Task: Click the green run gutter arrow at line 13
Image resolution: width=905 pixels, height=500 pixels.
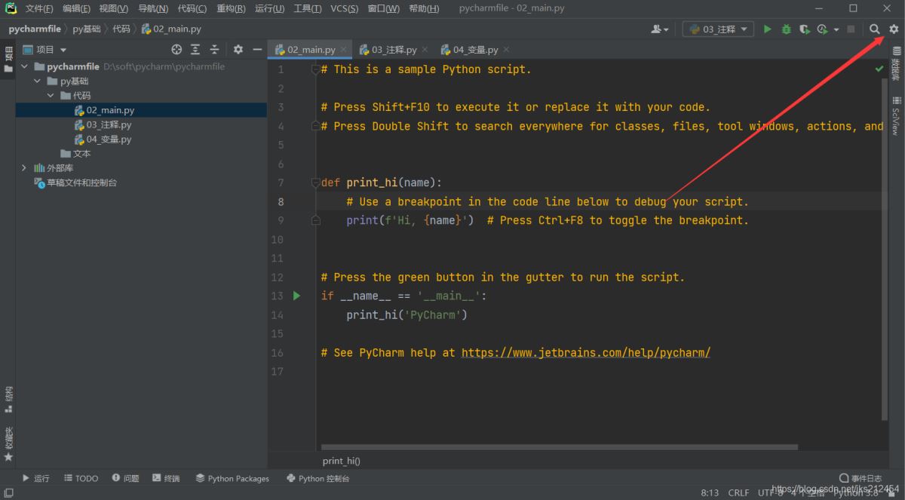Action: pos(296,296)
